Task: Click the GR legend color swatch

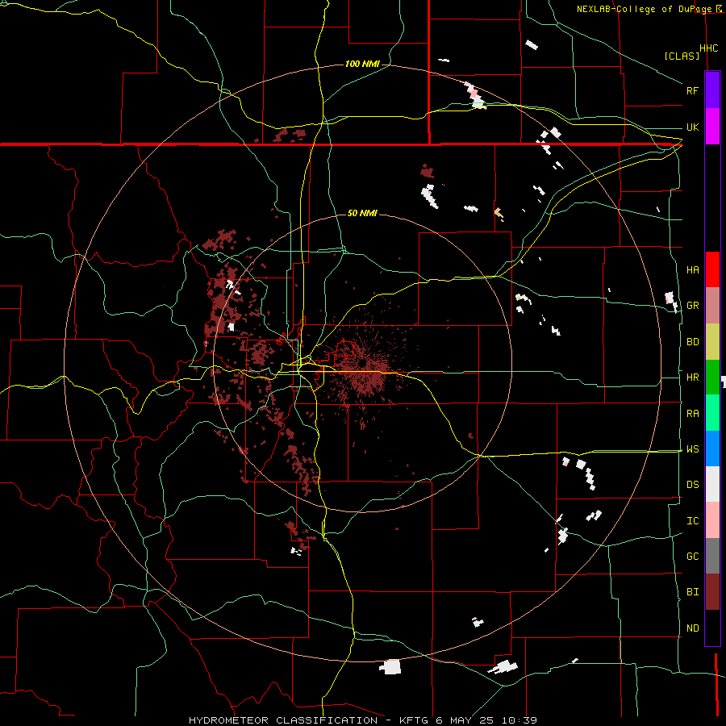Action: 712,306
